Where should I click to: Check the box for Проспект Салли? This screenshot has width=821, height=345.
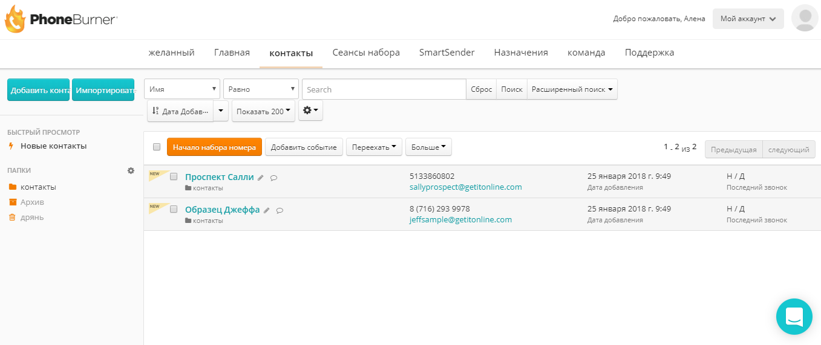click(x=174, y=177)
